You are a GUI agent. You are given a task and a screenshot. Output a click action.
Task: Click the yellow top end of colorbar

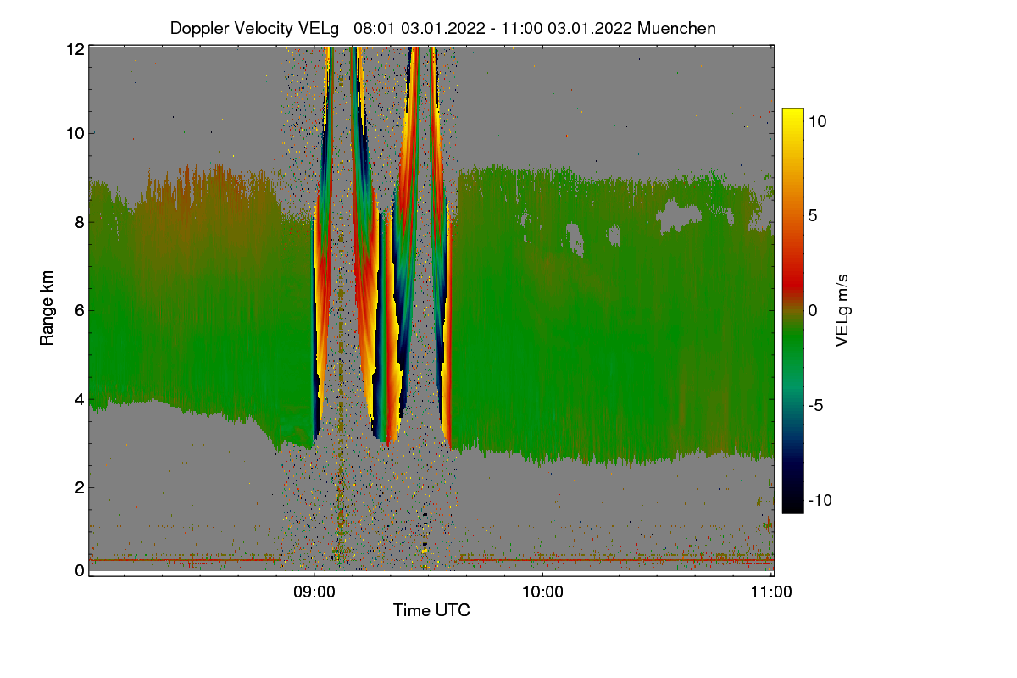point(792,113)
